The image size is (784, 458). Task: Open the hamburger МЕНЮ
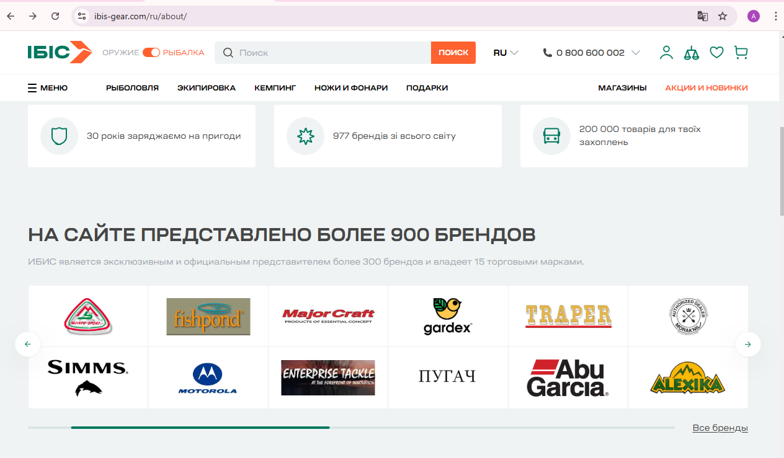[48, 88]
